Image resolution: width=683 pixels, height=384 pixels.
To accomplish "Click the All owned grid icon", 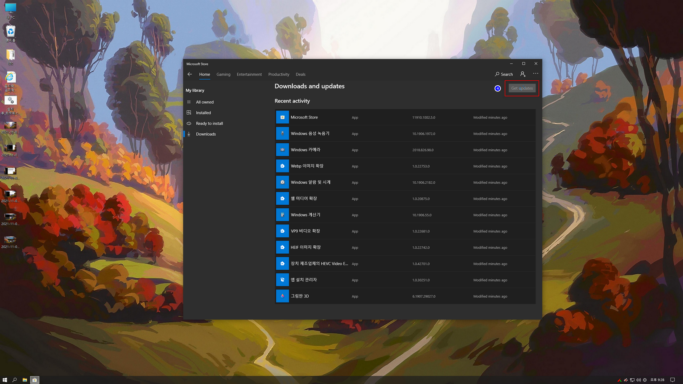I will [x=189, y=102].
